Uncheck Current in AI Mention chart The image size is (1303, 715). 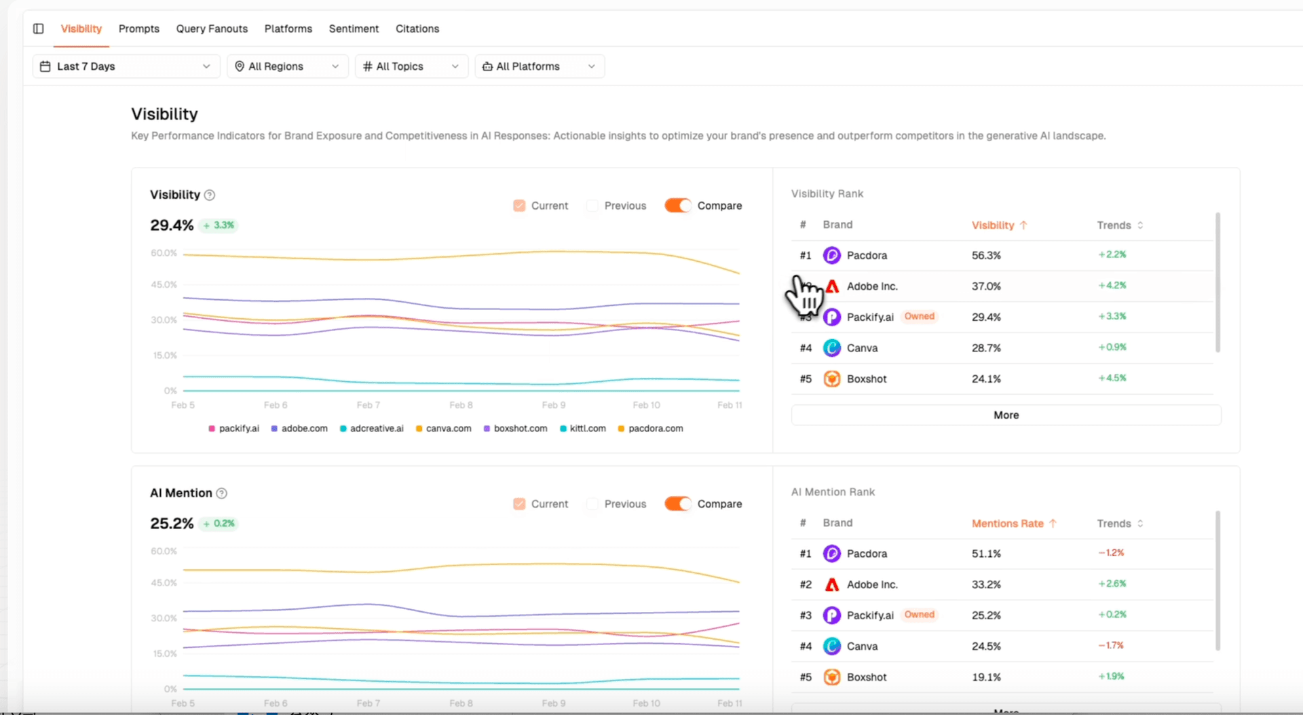(519, 504)
